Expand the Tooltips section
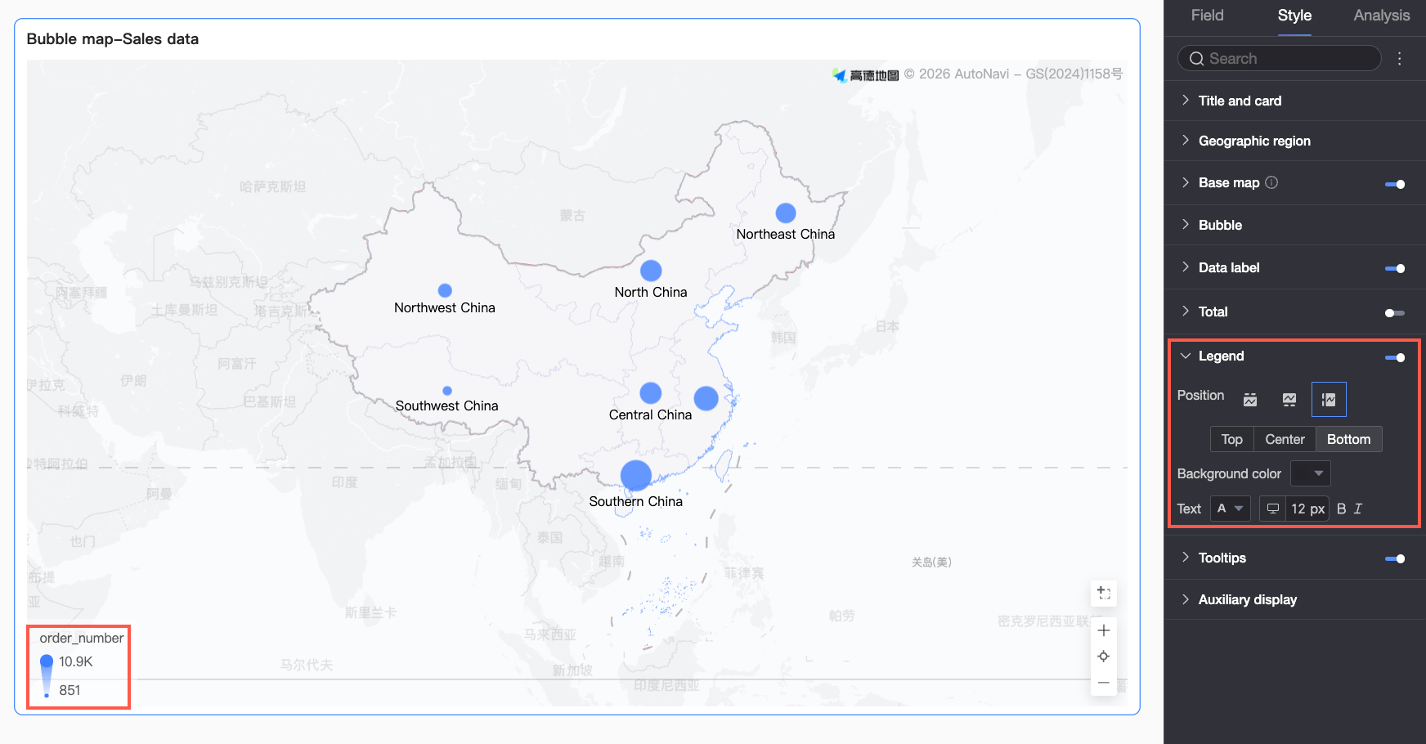Viewport: 1426px width, 744px height. click(1186, 558)
